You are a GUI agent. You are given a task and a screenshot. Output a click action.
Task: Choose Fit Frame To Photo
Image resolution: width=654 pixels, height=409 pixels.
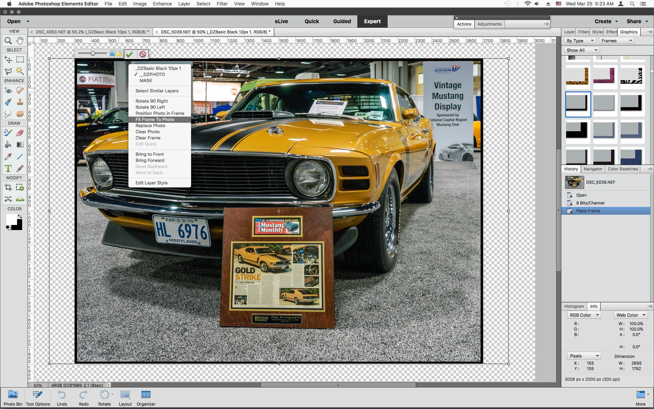click(155, 119)
